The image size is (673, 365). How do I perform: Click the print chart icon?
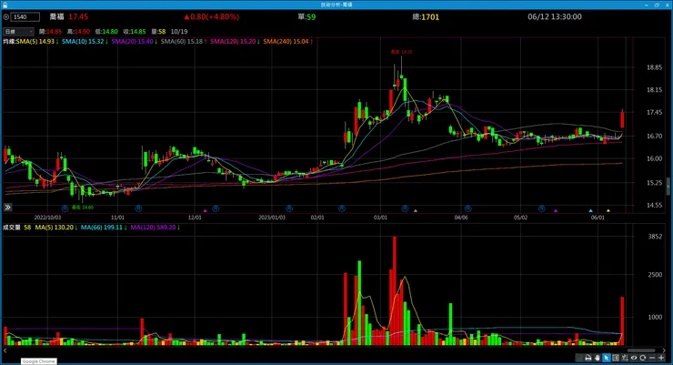tap(588, 358)
